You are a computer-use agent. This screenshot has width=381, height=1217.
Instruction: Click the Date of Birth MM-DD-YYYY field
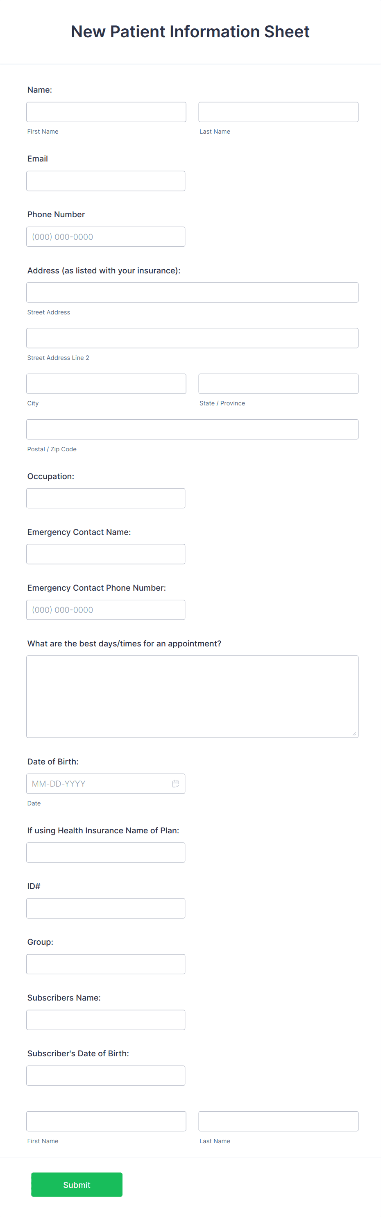click(94, 783)
